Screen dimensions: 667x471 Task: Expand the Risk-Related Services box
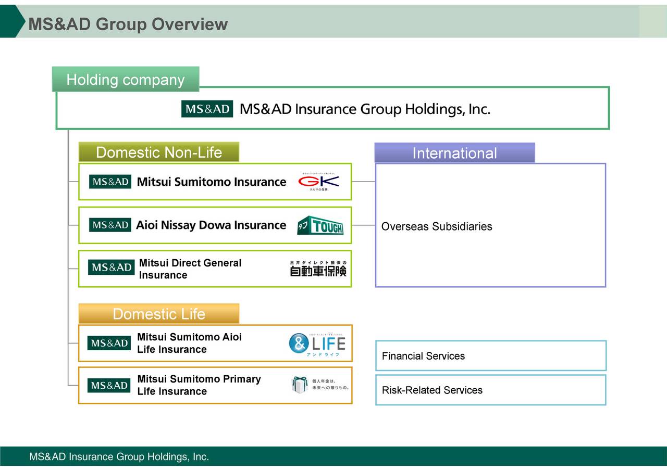click(x=490, y=389)
